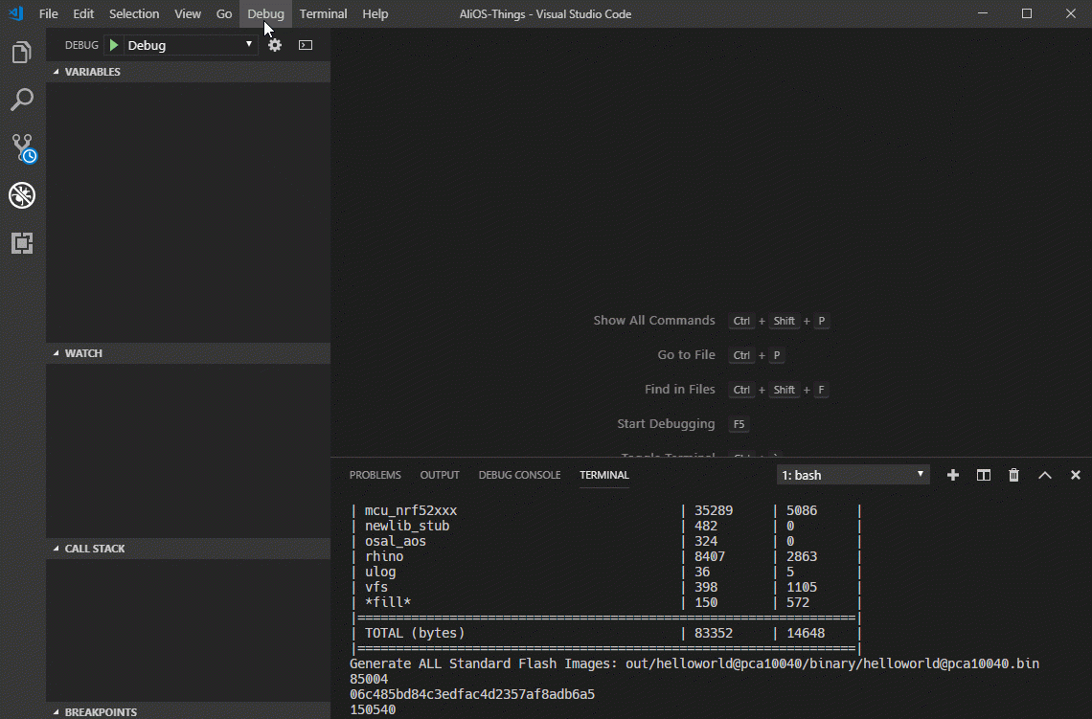Collapse the VARIABLES section
1092x719 pixels.
[188, 72]
